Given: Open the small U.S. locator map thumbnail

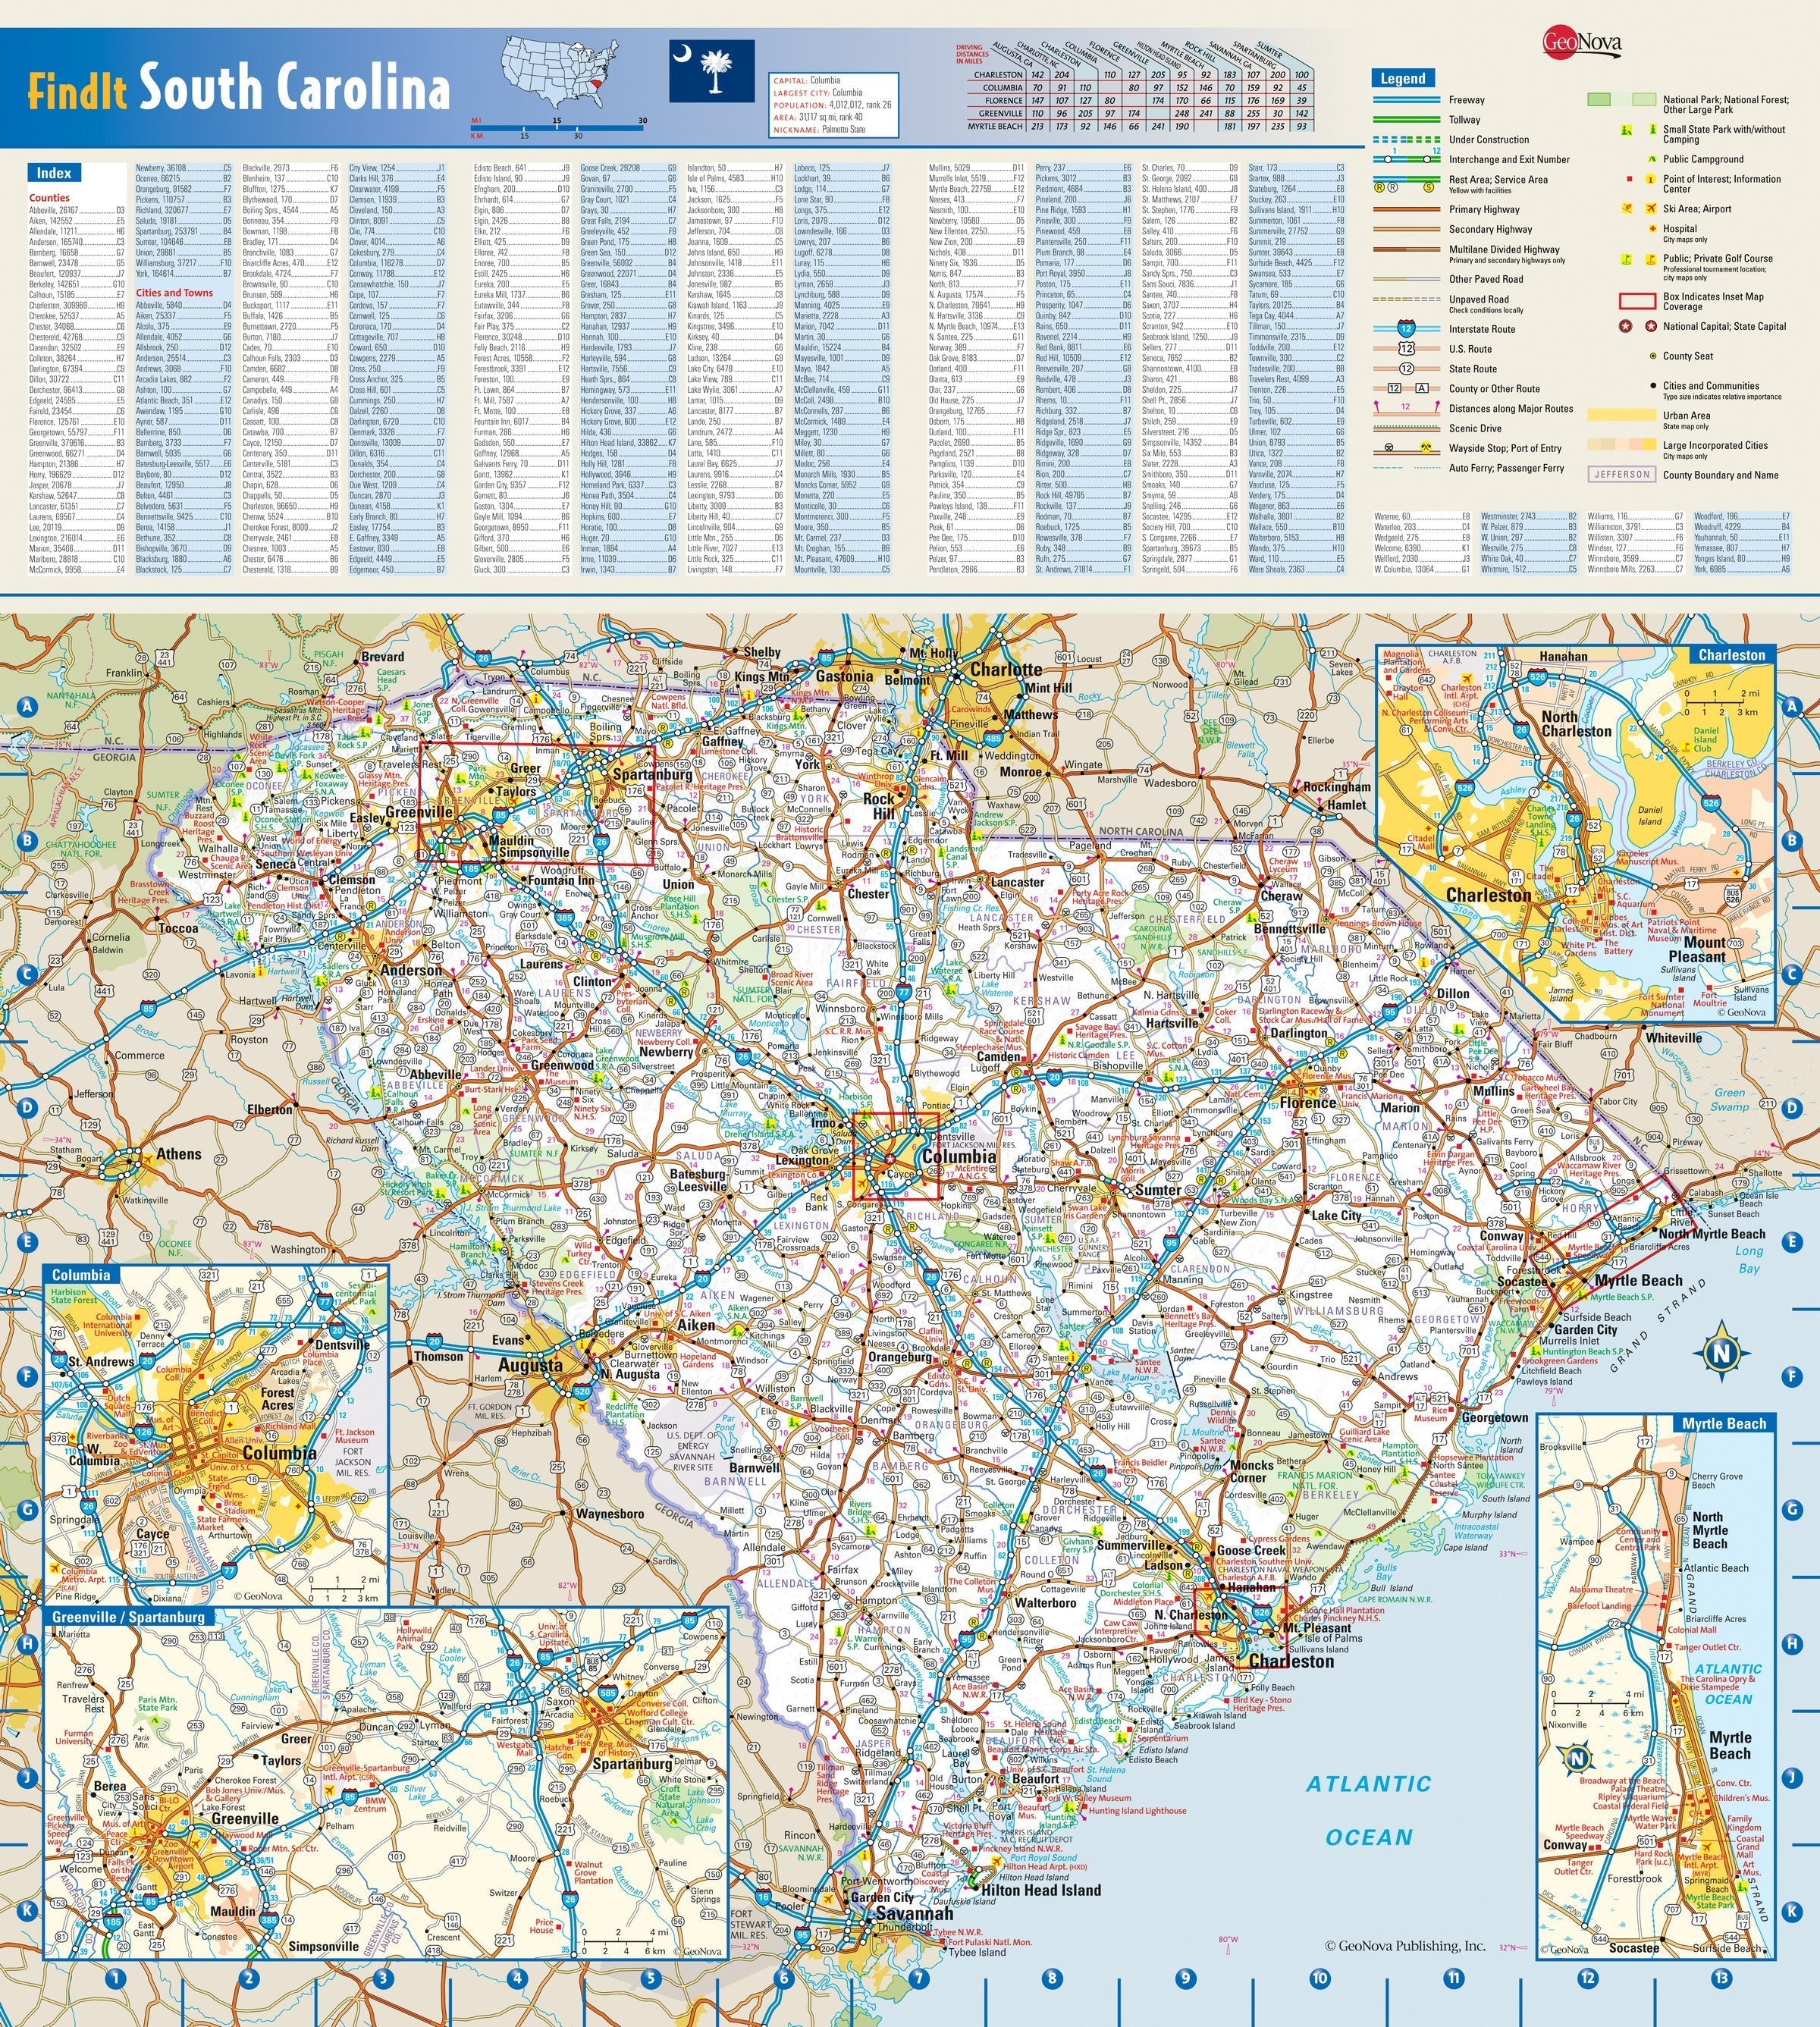Looking at the screenshot, I should click(x=561, y=71).
